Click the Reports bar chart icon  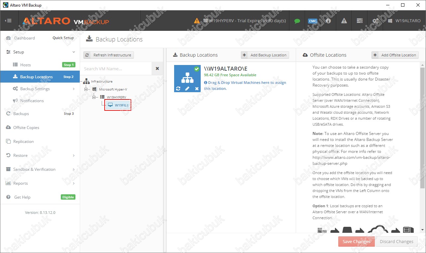tap(8, 183)
